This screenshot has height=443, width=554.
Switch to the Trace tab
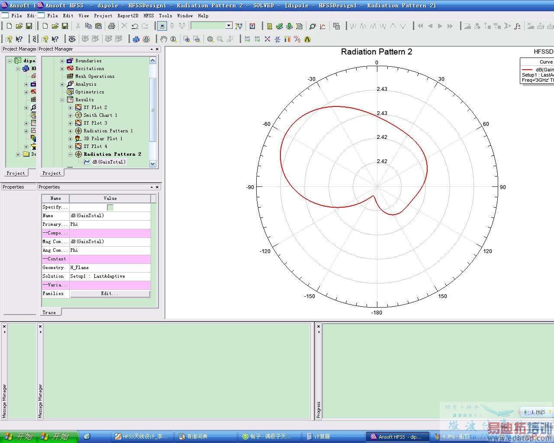[x=49, y=312]
